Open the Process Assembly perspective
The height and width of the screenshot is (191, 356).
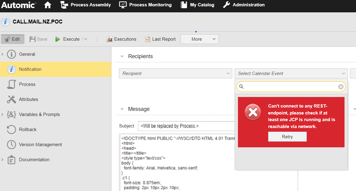[85, 5]
